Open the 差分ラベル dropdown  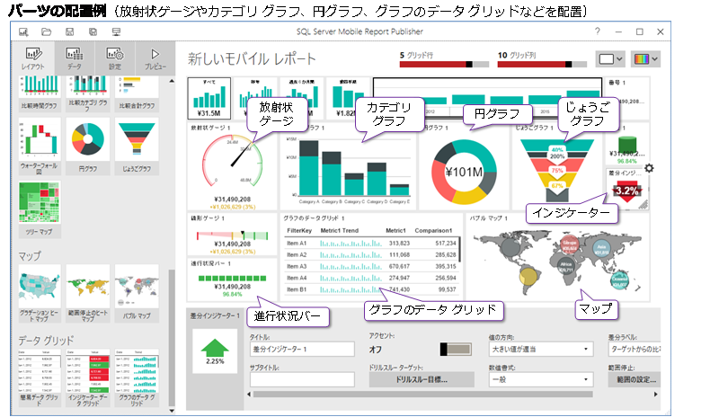pos(635,349)
